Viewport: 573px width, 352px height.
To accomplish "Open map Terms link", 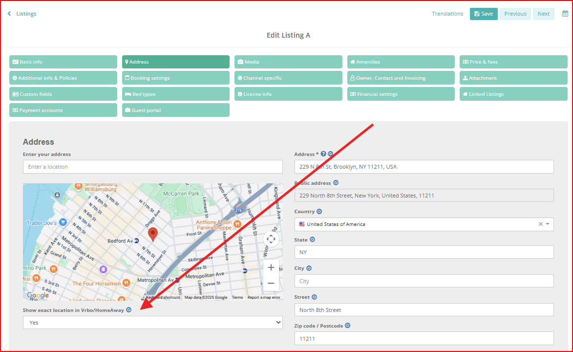I will pyautogui.click(x=237, y=297).
